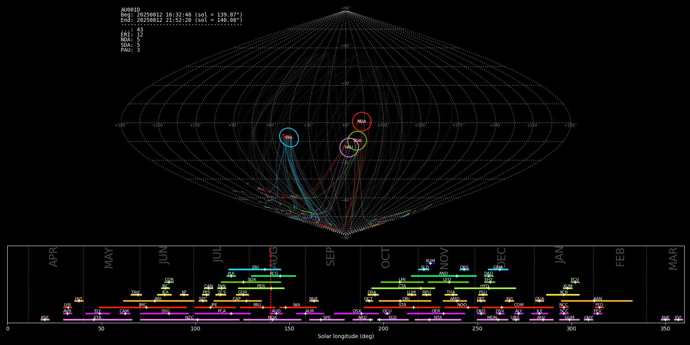Click the 300 tick on solar longitude axis
690x345 pixels.
(571, 329)
